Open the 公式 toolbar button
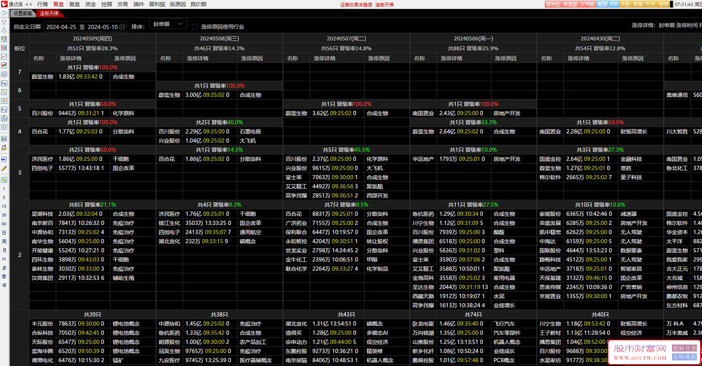 [651, 4]
